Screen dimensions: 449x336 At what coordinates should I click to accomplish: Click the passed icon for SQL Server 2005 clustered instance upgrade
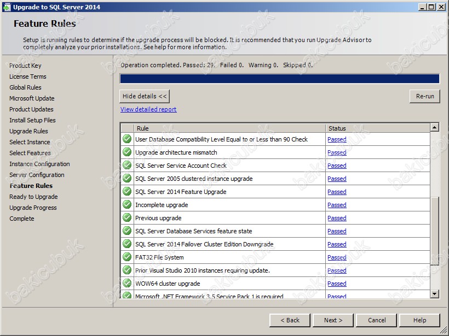127,179
